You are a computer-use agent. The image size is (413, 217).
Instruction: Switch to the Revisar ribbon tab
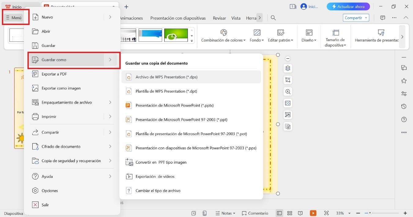click(x=219, y=18)
